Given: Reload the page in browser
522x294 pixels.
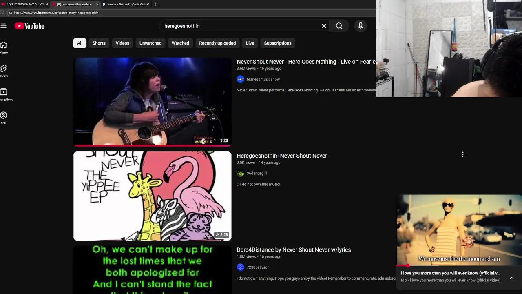Looking at the screenshot, I should point(3,13).
